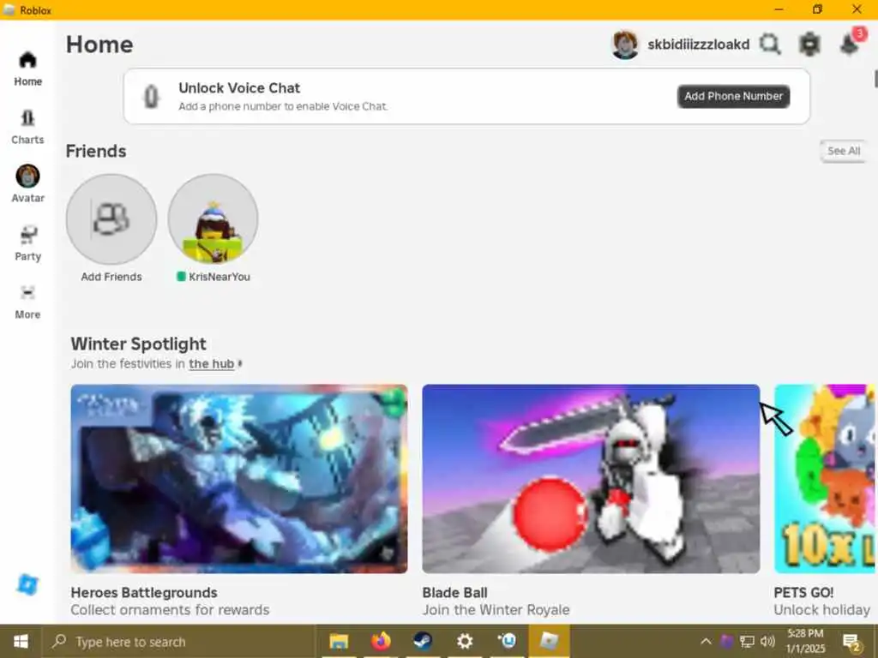Open Firefox from taskbar
Image resolution: width=878 pixels, height=658 pixels.
[381, 641]
